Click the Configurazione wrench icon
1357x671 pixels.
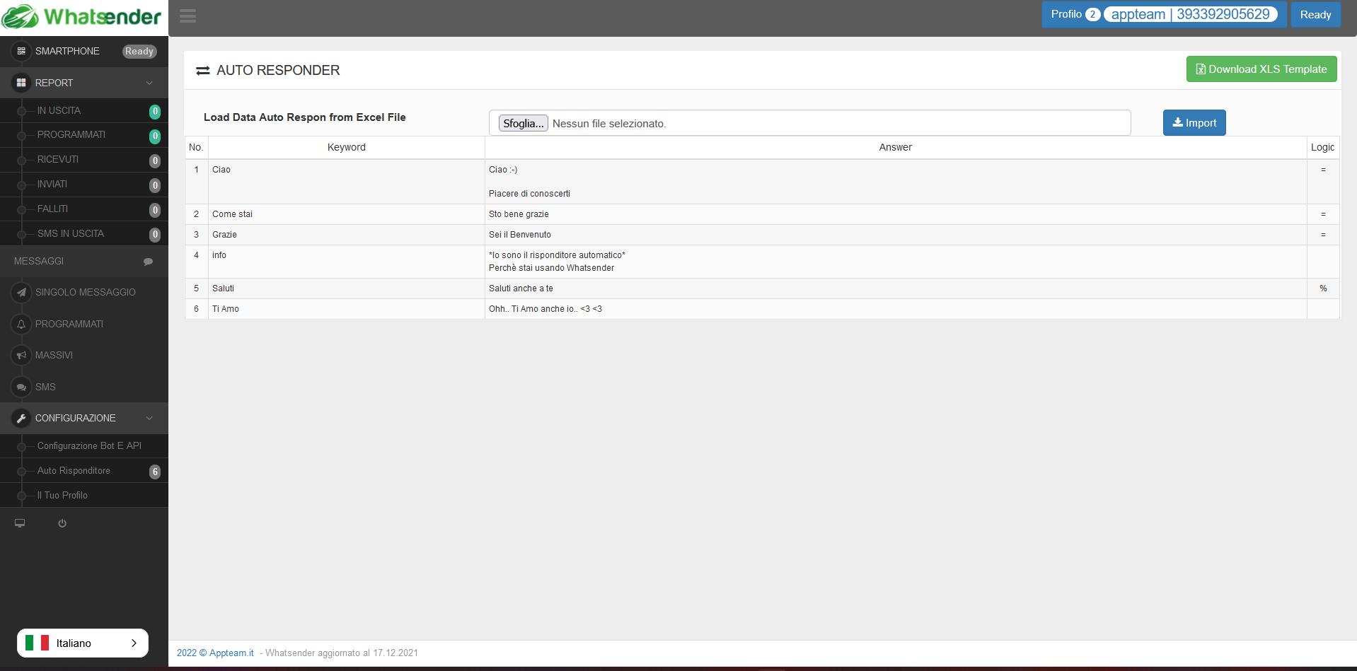pos(21,418)
